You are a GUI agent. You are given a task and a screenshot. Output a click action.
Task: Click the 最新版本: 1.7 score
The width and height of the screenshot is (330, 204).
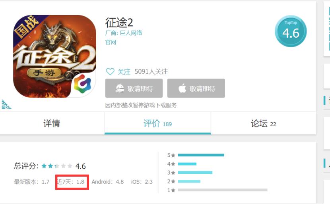click(31, 182)
